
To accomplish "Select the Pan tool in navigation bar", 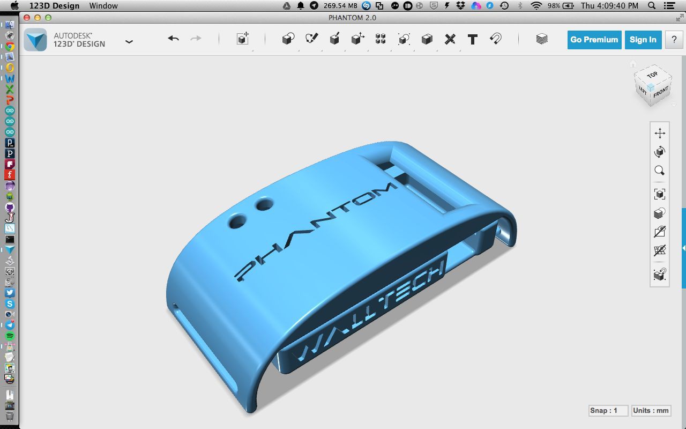I will (x=660, y=134).
